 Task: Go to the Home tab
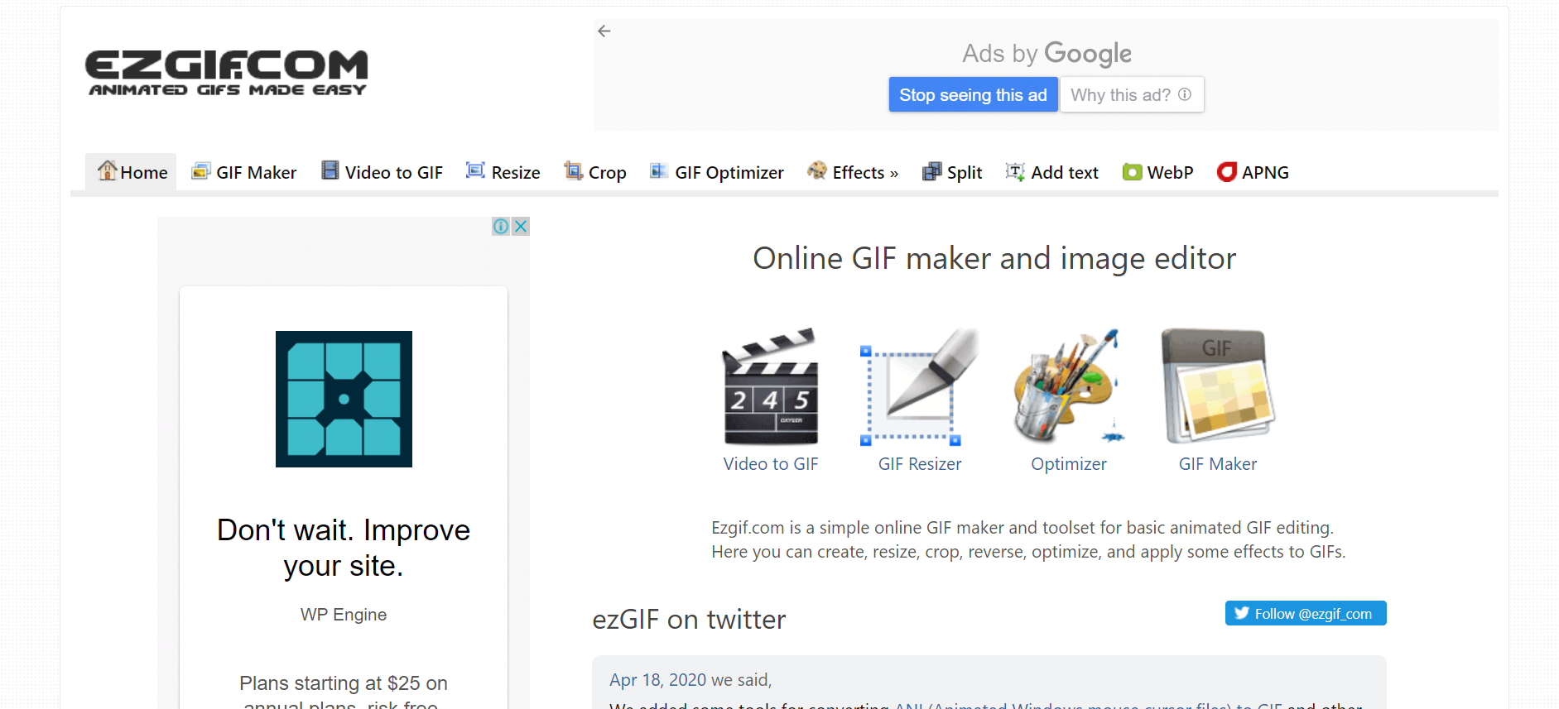132,172
